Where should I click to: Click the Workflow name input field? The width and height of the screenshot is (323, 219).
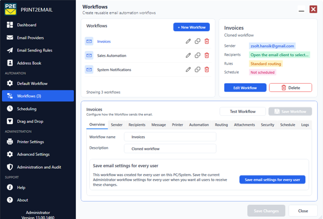click(170, 137)
